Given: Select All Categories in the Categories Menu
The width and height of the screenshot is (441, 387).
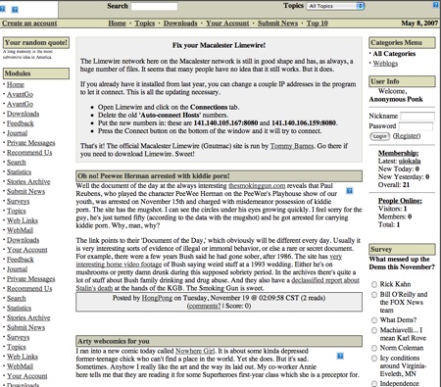Looking at the screenshot, I should click(x=394, y=54).
